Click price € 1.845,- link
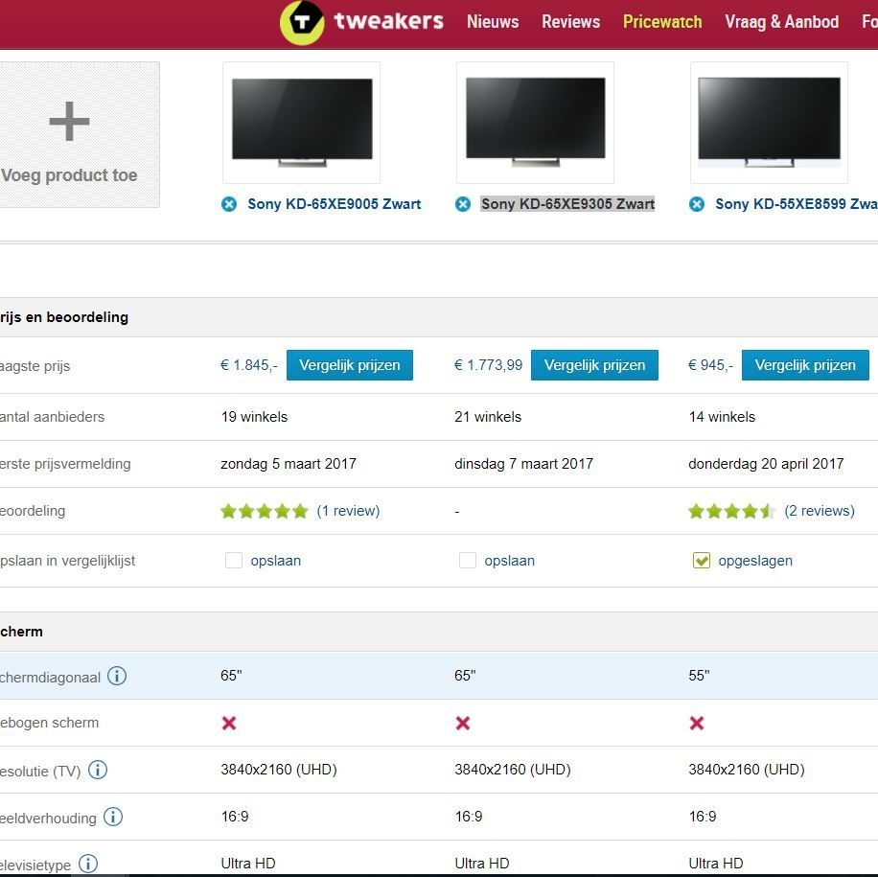The image size is (878, 877). (x=249, y=365)
